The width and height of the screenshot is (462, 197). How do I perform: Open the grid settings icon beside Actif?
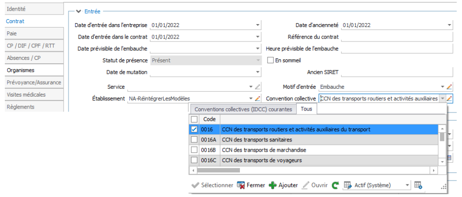pyautogui.click(x=418, y=185)
